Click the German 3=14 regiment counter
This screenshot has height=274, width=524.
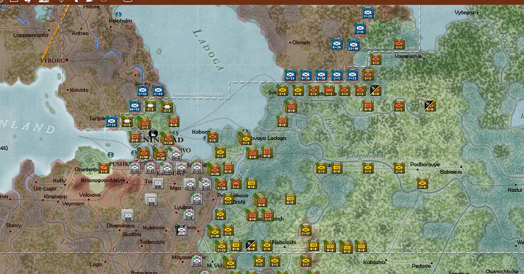point(135,168)
